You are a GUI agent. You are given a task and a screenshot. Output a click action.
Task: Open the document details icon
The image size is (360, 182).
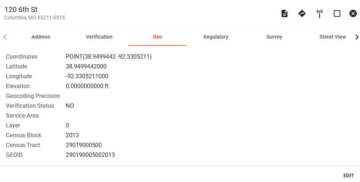pyautogui.click(x=284, y=13)
